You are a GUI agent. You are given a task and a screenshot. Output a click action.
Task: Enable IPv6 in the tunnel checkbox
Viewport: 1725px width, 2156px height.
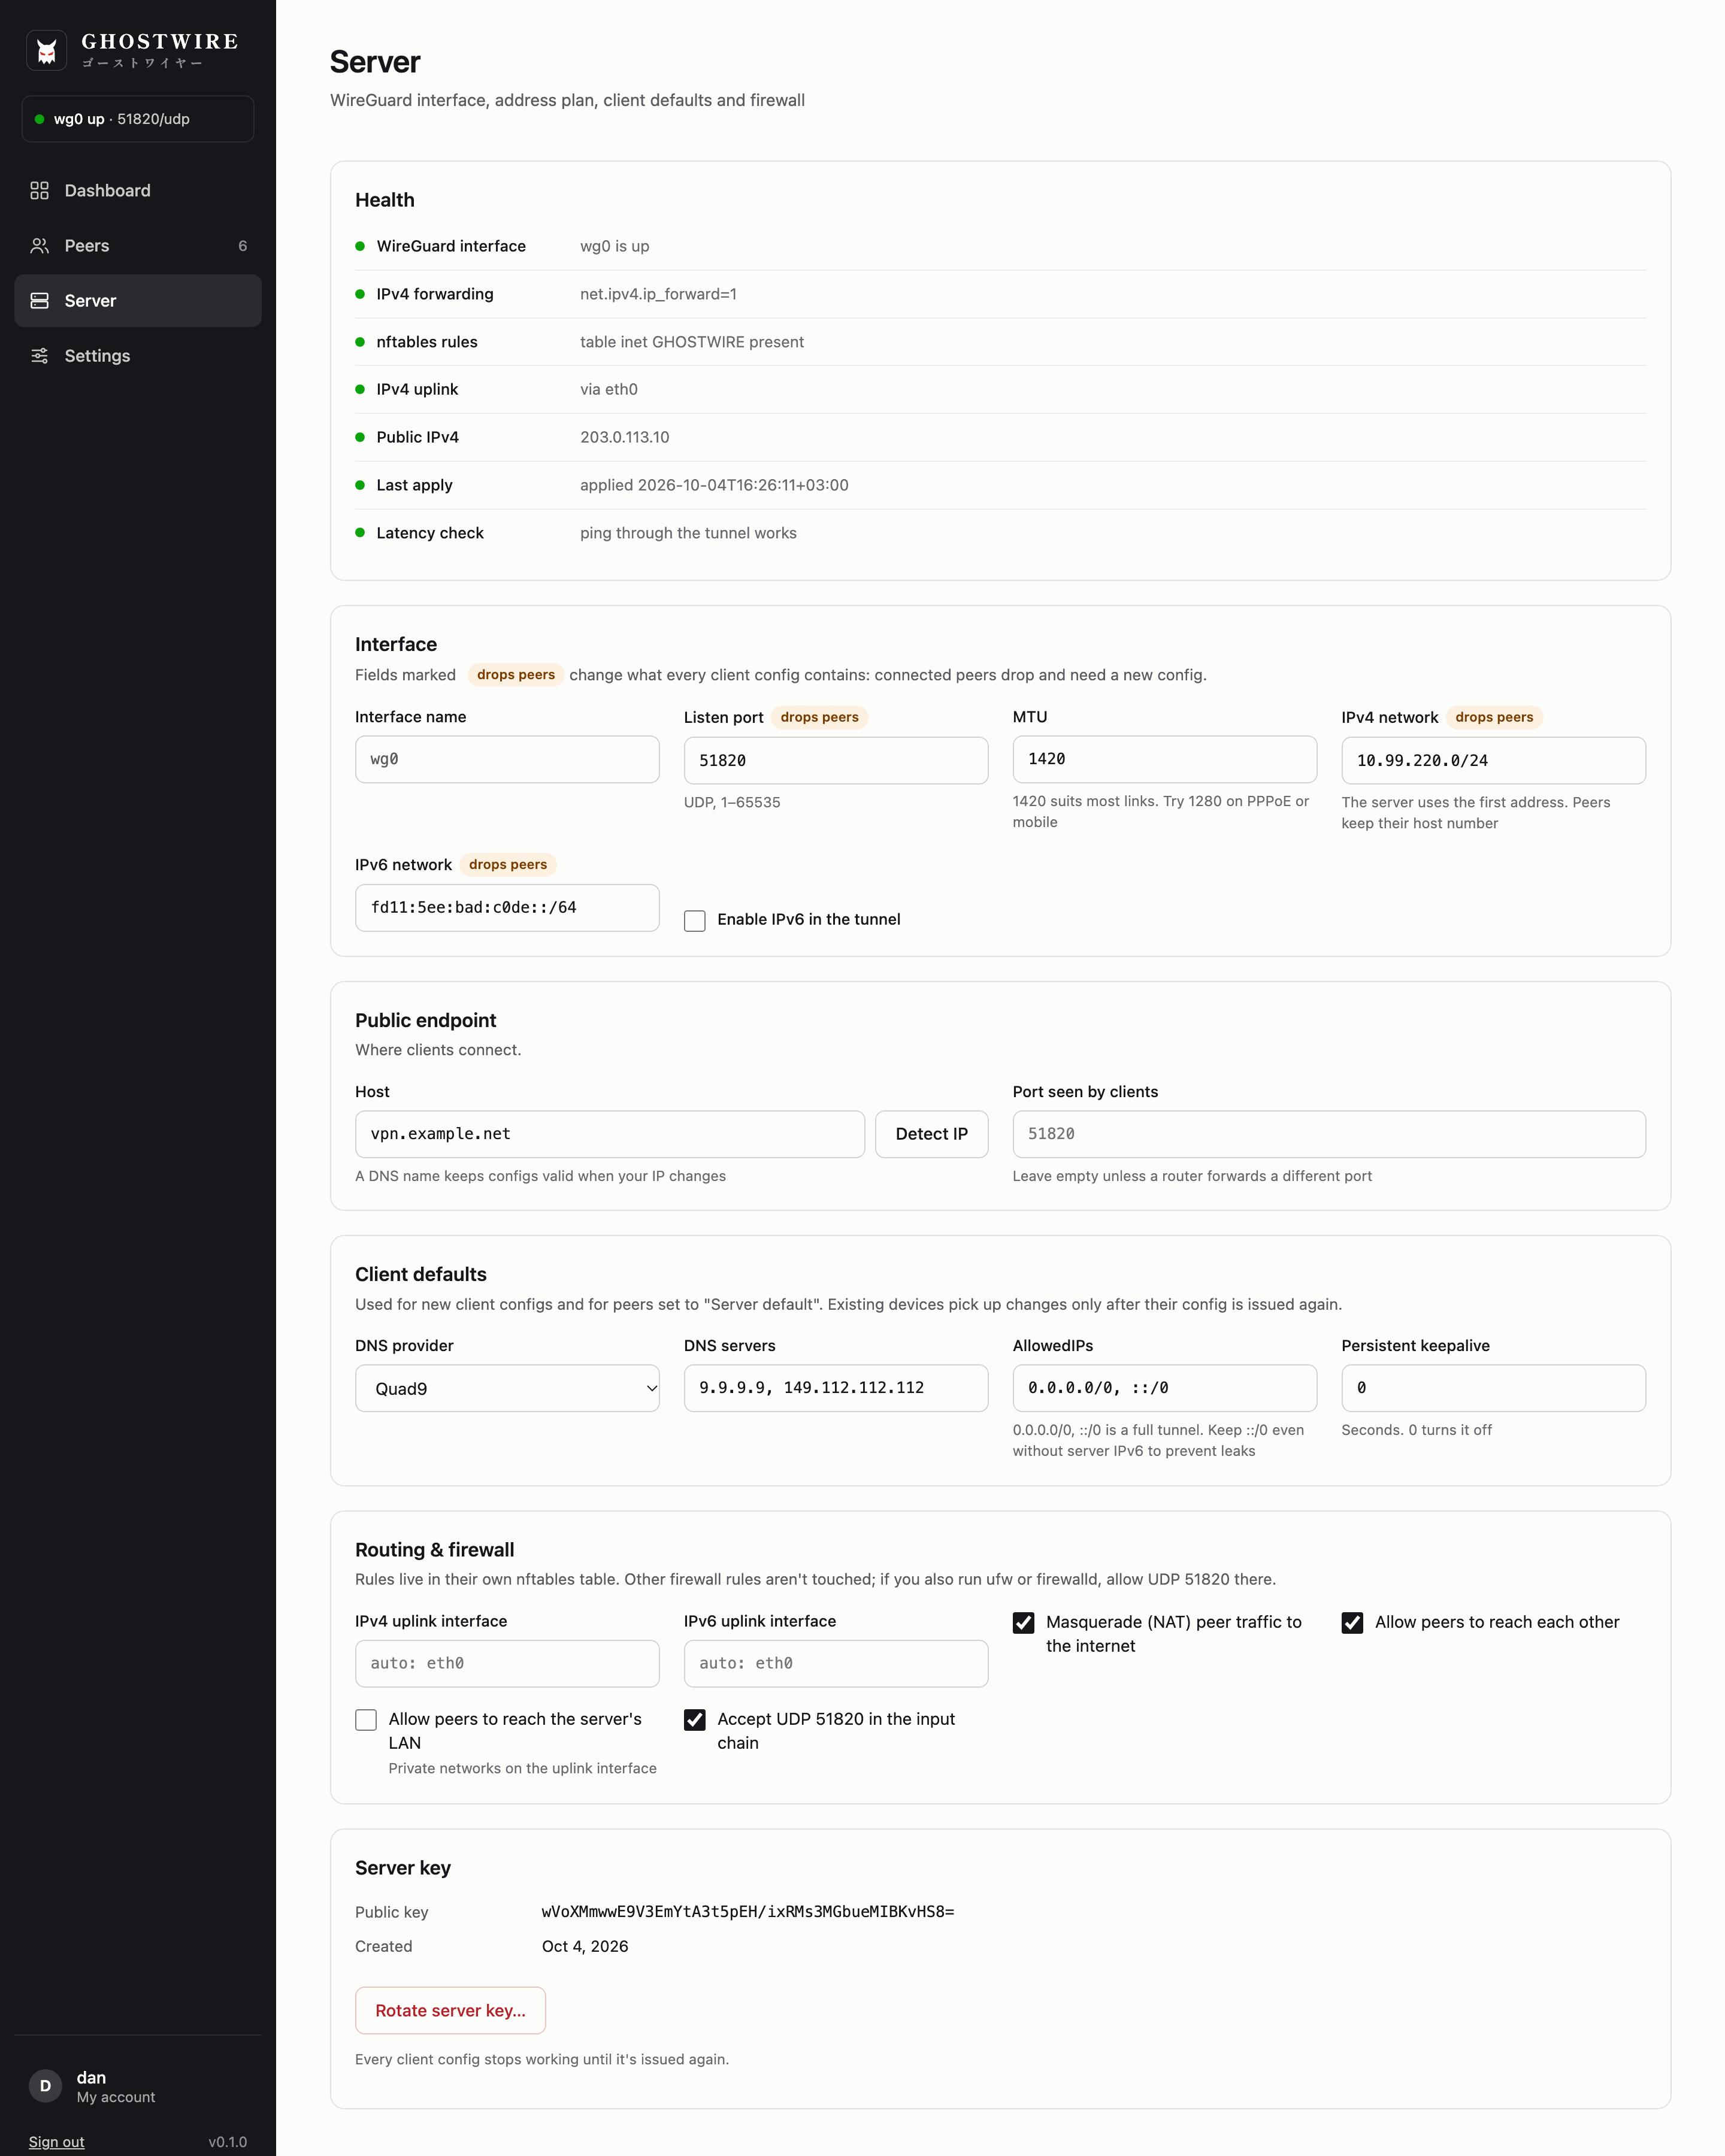coord(695,920)
